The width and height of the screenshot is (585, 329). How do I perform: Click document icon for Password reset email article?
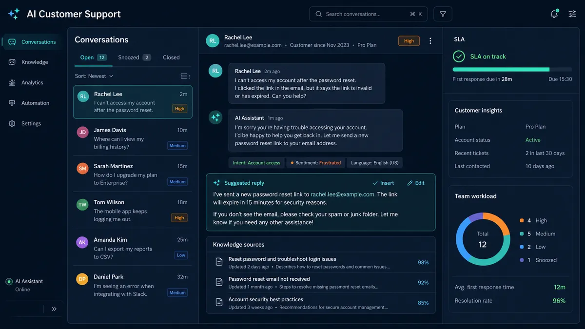click(219, 282)
